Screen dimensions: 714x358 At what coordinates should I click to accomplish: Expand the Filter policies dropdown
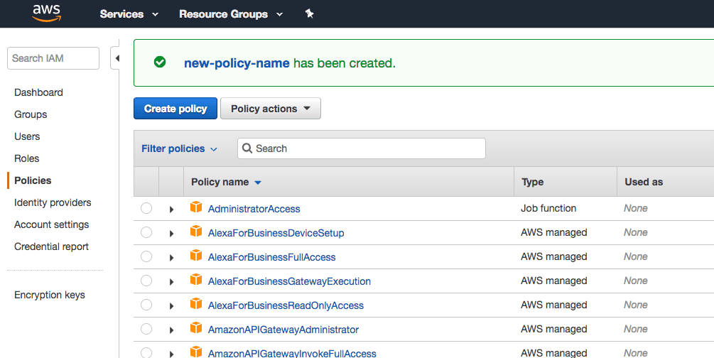[180, 148]
